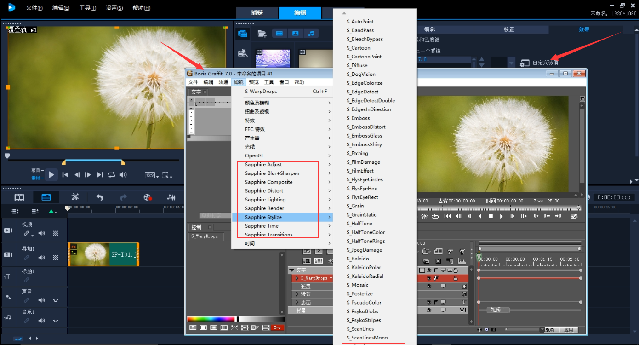Toggle visibility eye on S_WarpDrops track

pos(429,278)
